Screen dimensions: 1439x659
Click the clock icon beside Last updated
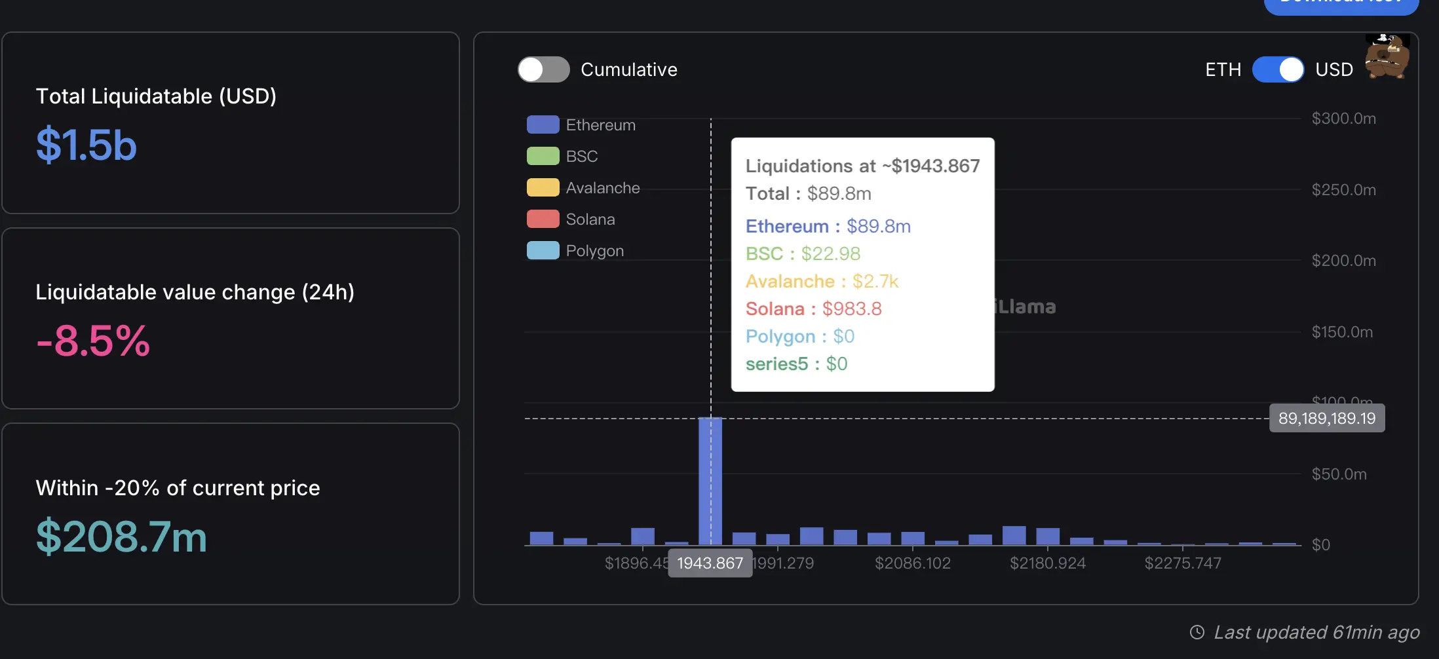(1197, 632)
